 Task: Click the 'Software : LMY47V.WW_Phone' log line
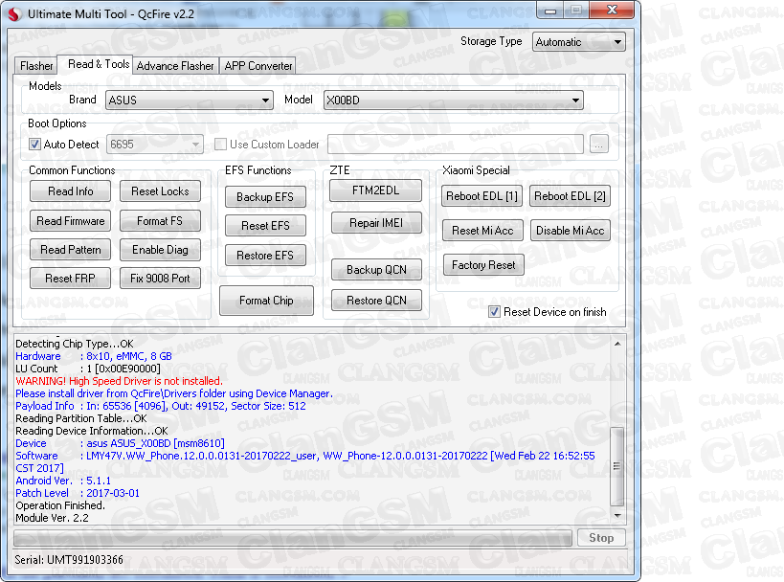pos(305,462)
